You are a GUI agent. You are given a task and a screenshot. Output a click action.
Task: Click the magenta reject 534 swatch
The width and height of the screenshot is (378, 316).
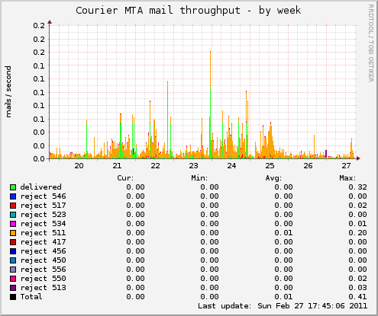[13, 224]
